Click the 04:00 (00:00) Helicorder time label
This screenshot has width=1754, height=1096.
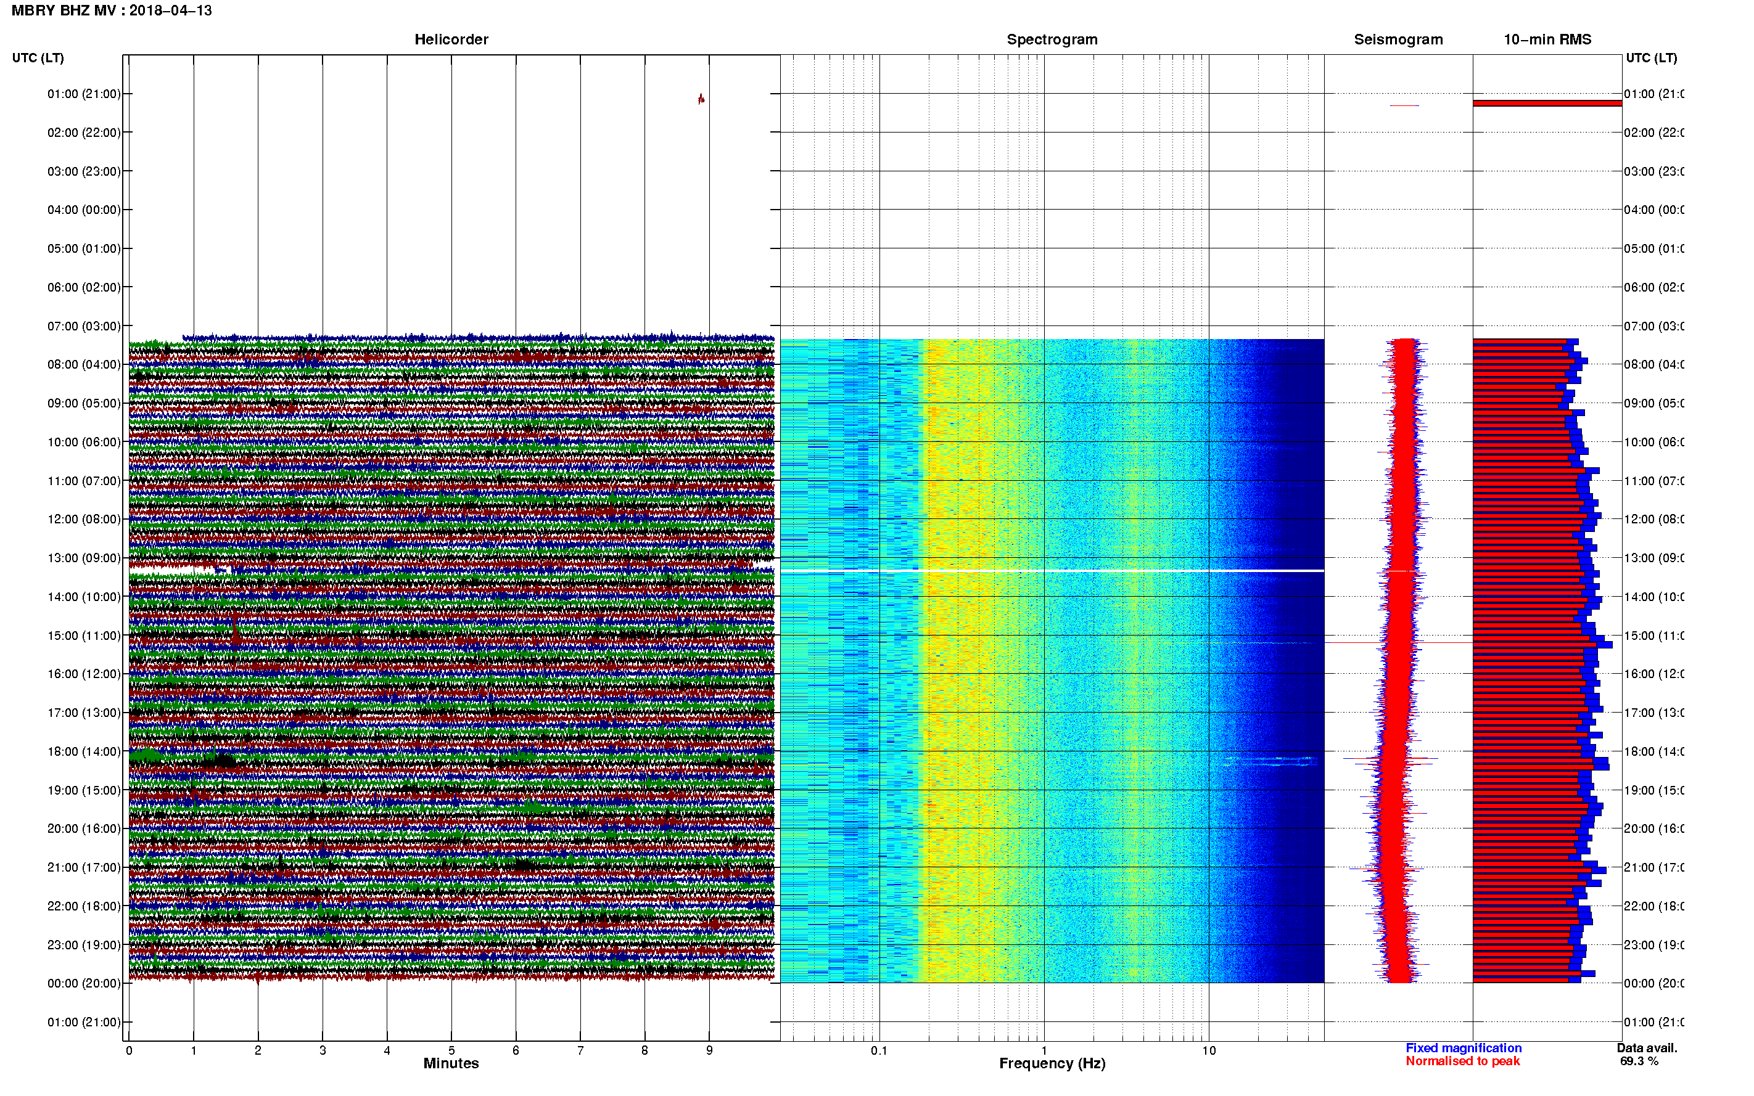click(84, 210)
